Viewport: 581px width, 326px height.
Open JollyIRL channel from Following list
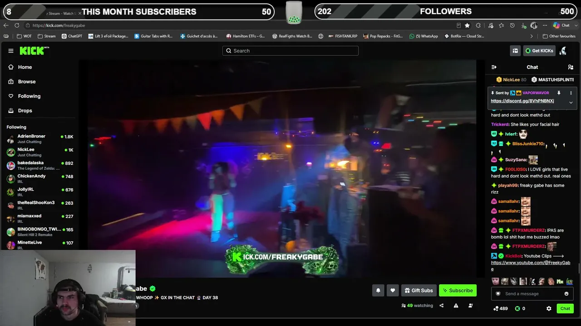tap(40, 192)
